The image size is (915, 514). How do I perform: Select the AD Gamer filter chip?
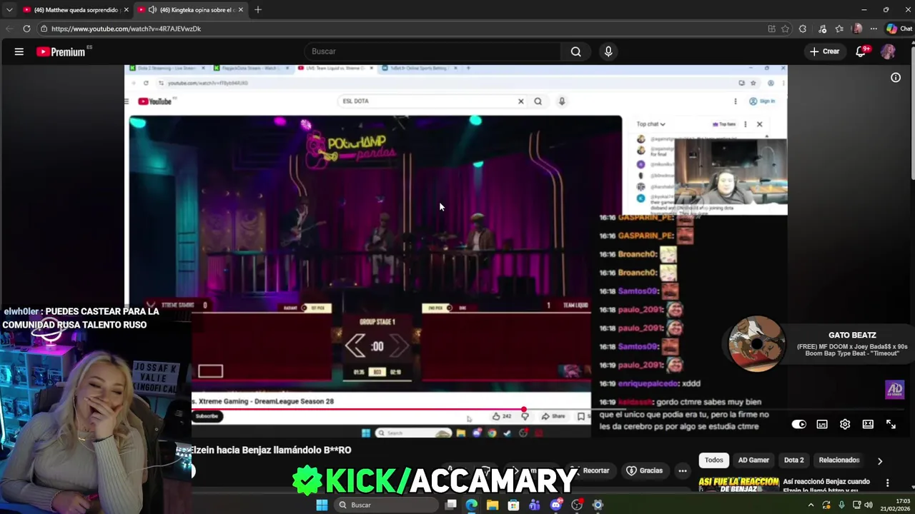tap(753, 460)
